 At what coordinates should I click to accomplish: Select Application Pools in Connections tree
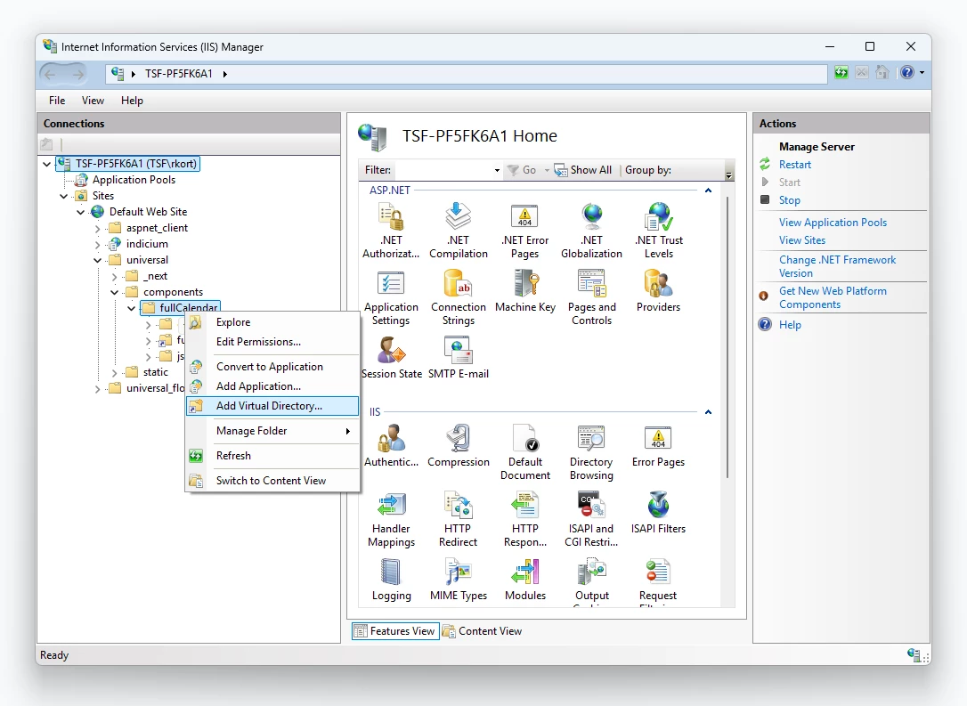click(x=134, y=180)
